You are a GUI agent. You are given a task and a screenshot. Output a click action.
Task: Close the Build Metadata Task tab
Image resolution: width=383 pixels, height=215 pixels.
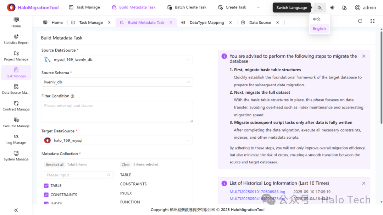[x=171, y=22]
